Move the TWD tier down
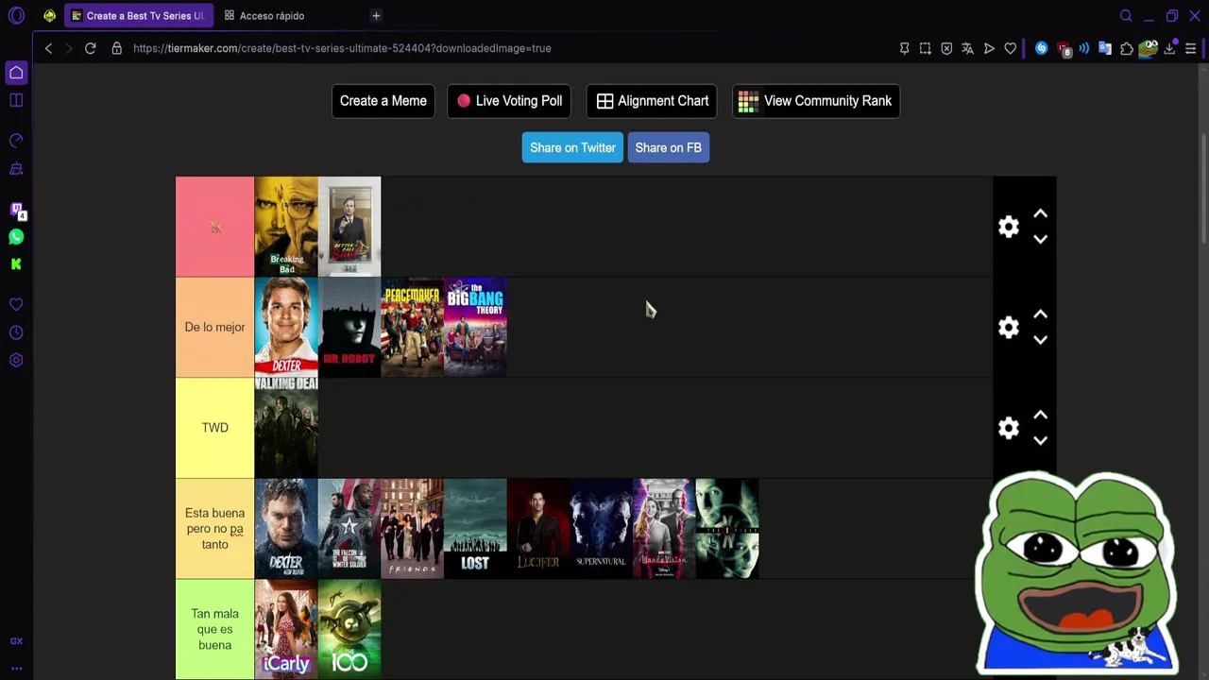The width and height of the screenshot is (1209, 680). 1040,440
